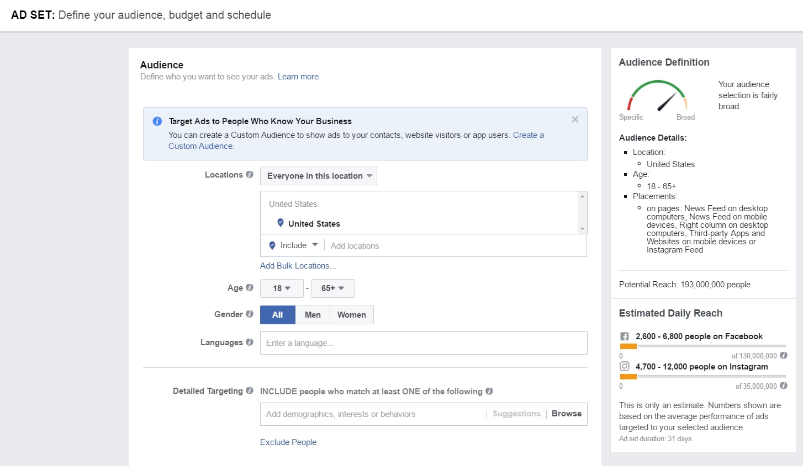Click the Enter a language field
The height and width of the screenshot is (466, 803).
[x=423, y=343]
